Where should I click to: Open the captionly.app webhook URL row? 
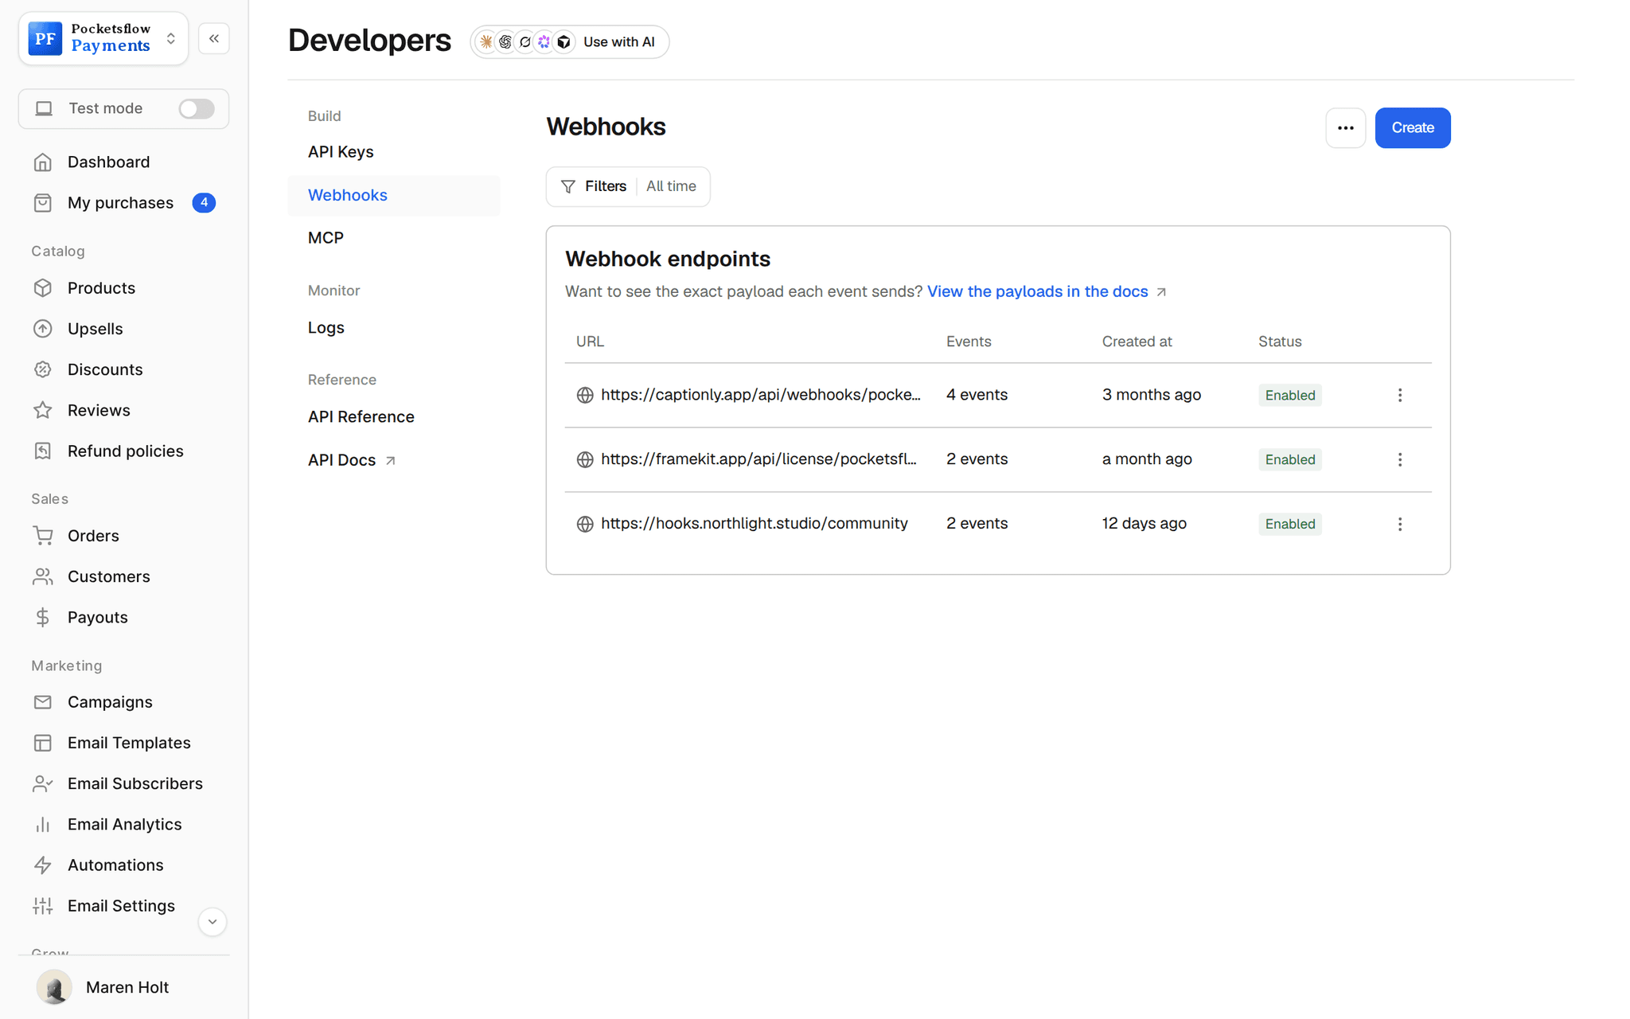[998, 396]
